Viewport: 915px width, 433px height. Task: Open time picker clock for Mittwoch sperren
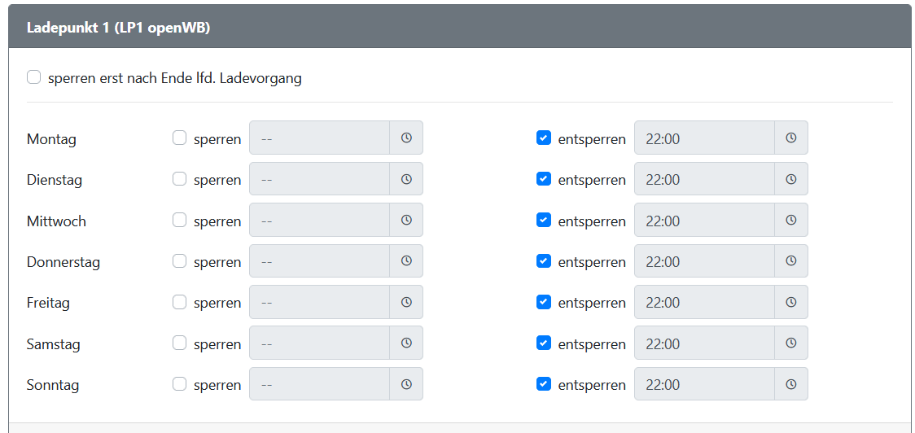coord(406,221)
